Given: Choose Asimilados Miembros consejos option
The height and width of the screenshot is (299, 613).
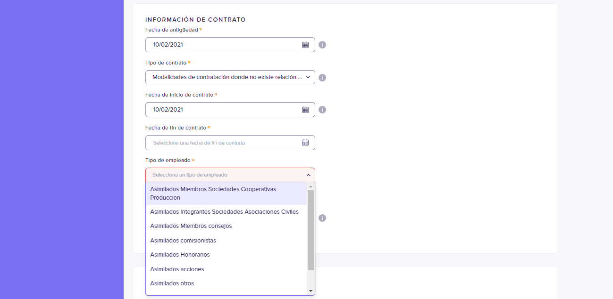Looking at the screenshot, I should coord(227,226).
